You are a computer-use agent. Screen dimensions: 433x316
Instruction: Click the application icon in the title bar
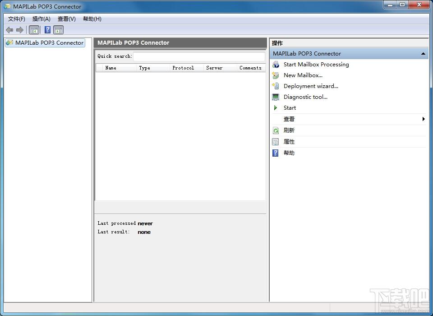(7, 6)
